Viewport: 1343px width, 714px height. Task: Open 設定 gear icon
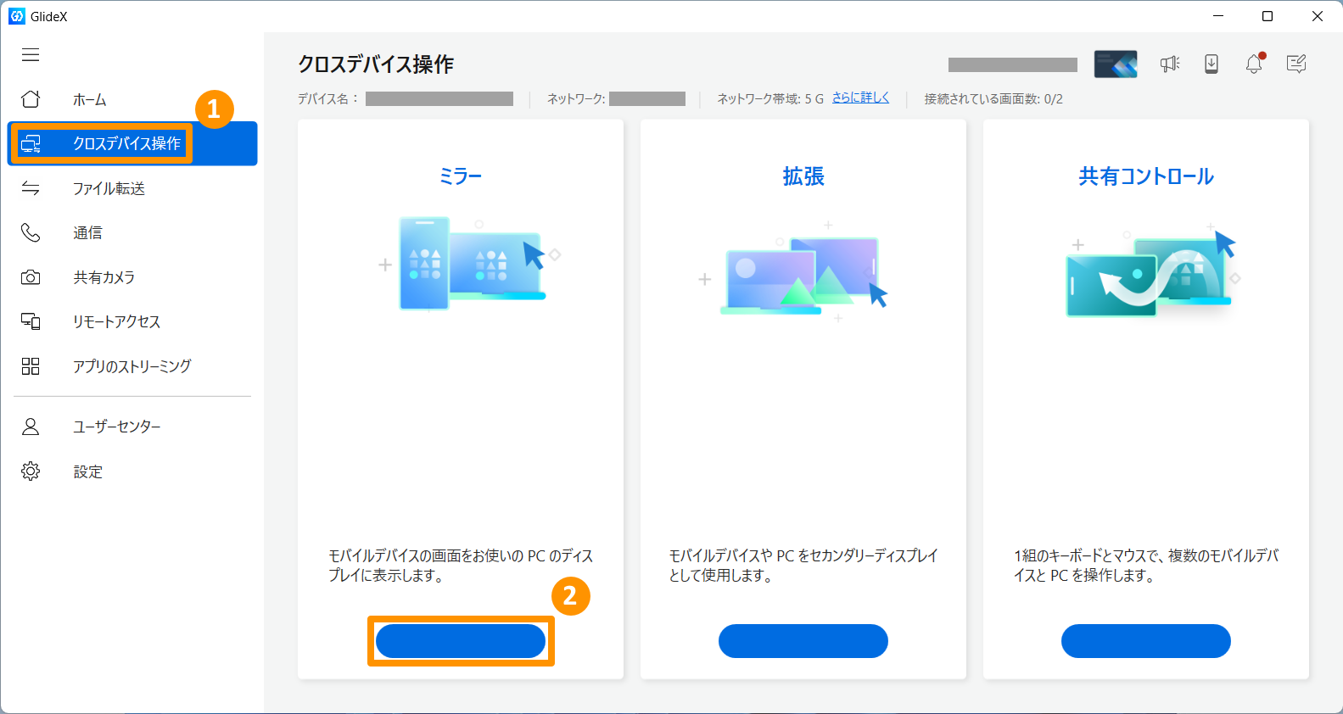(x=31, y=471)
